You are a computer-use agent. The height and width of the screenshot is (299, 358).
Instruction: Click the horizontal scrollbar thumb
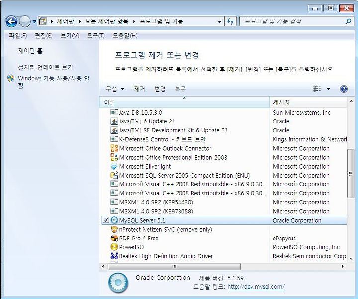point(174,266)
